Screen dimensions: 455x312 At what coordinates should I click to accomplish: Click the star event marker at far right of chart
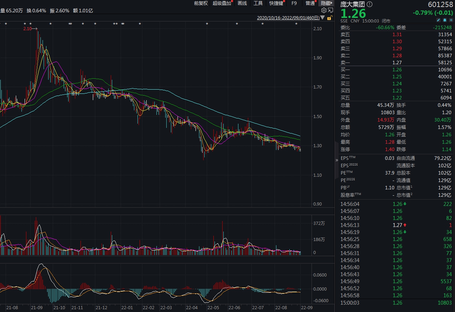click(296, 24)
